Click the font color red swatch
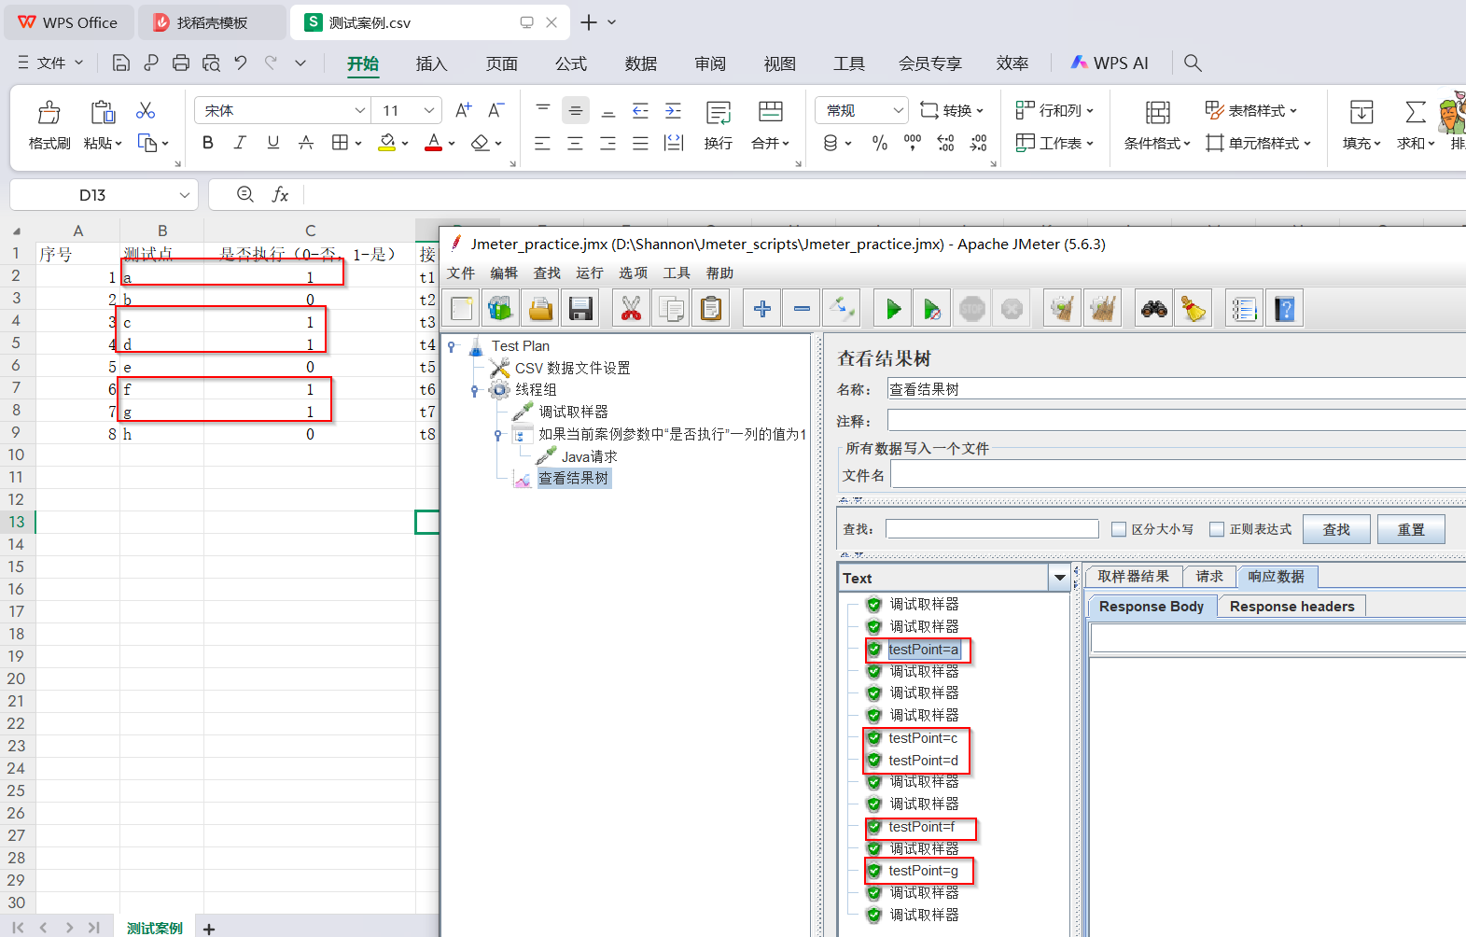Viewport: 1466px width, 937px height. click(x=433, y=143)
